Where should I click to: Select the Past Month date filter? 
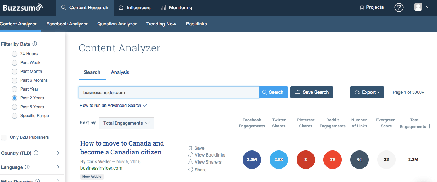(x=15, y=72)
